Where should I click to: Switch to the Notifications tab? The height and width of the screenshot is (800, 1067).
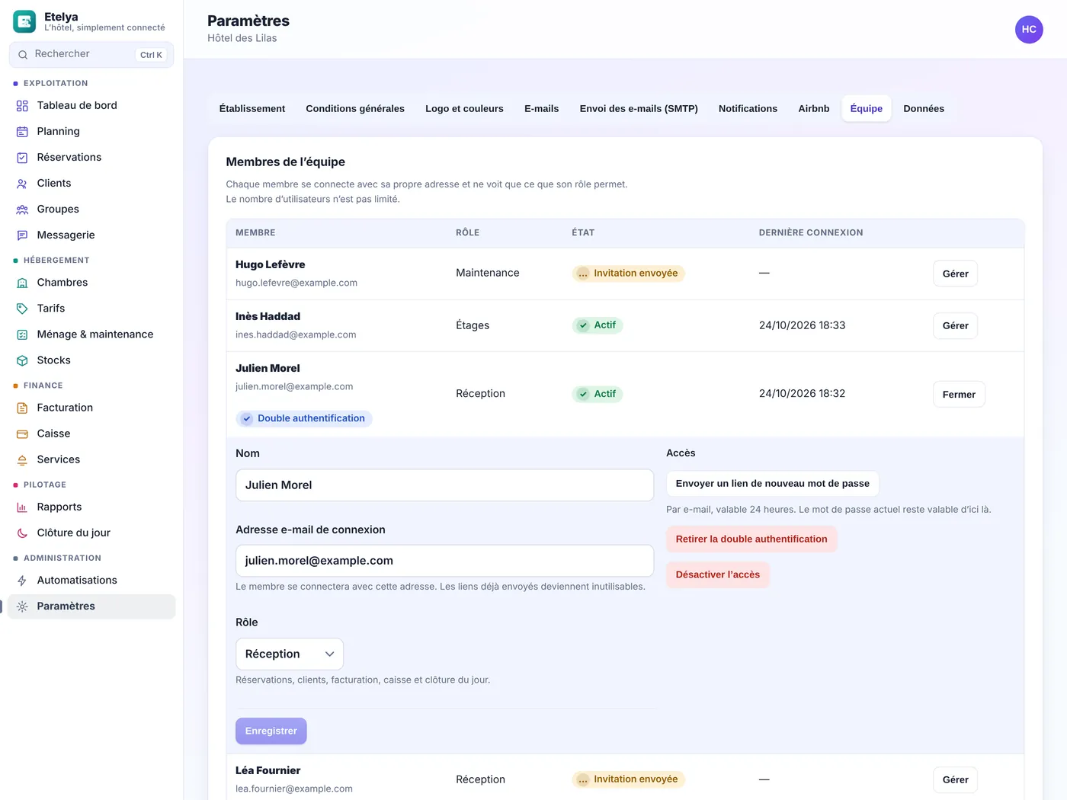[748, 109]
